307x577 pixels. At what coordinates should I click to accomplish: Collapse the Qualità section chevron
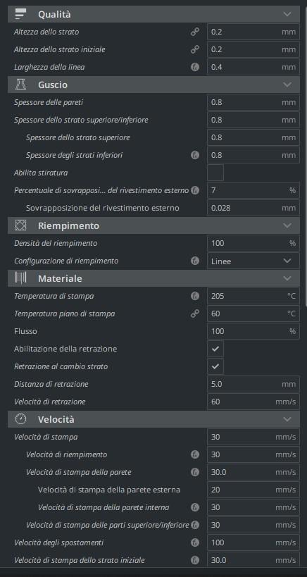[287, 14]
